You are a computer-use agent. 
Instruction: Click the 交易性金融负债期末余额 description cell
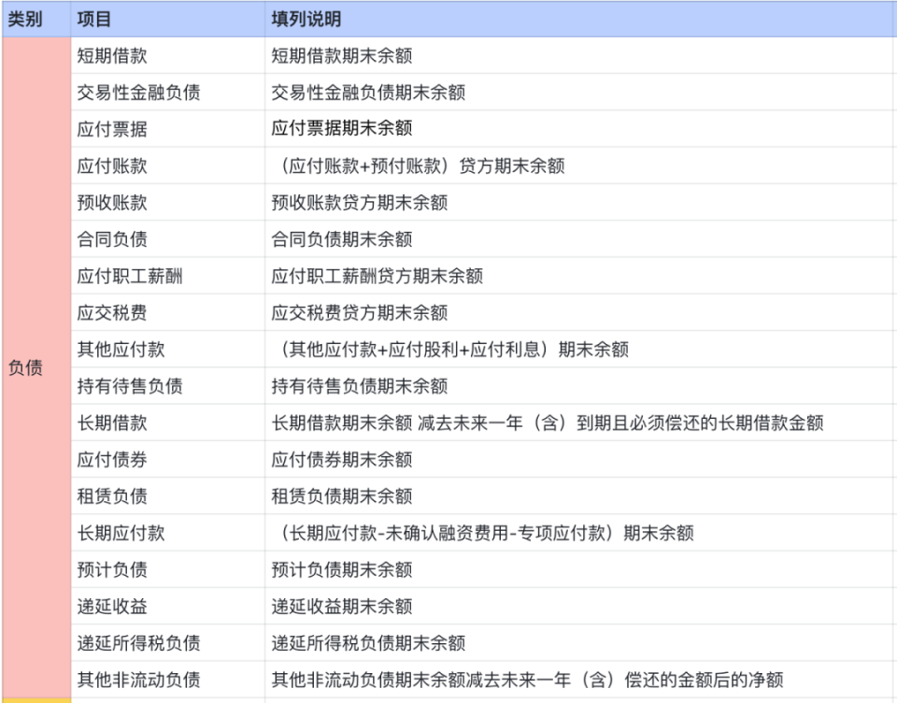point(580,93)
